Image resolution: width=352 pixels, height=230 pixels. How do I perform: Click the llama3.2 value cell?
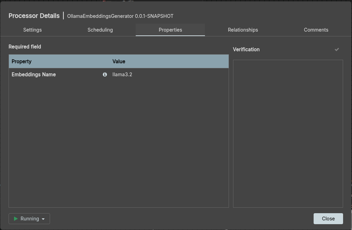pos(122,74)
